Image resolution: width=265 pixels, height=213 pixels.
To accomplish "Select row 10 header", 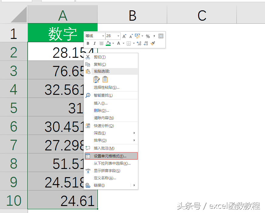I will (14, 200).
